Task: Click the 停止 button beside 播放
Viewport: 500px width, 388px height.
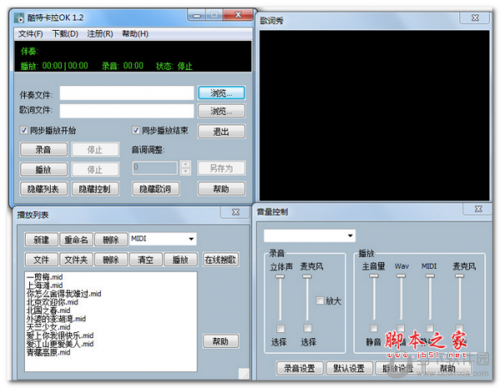Action: [95, 169]
